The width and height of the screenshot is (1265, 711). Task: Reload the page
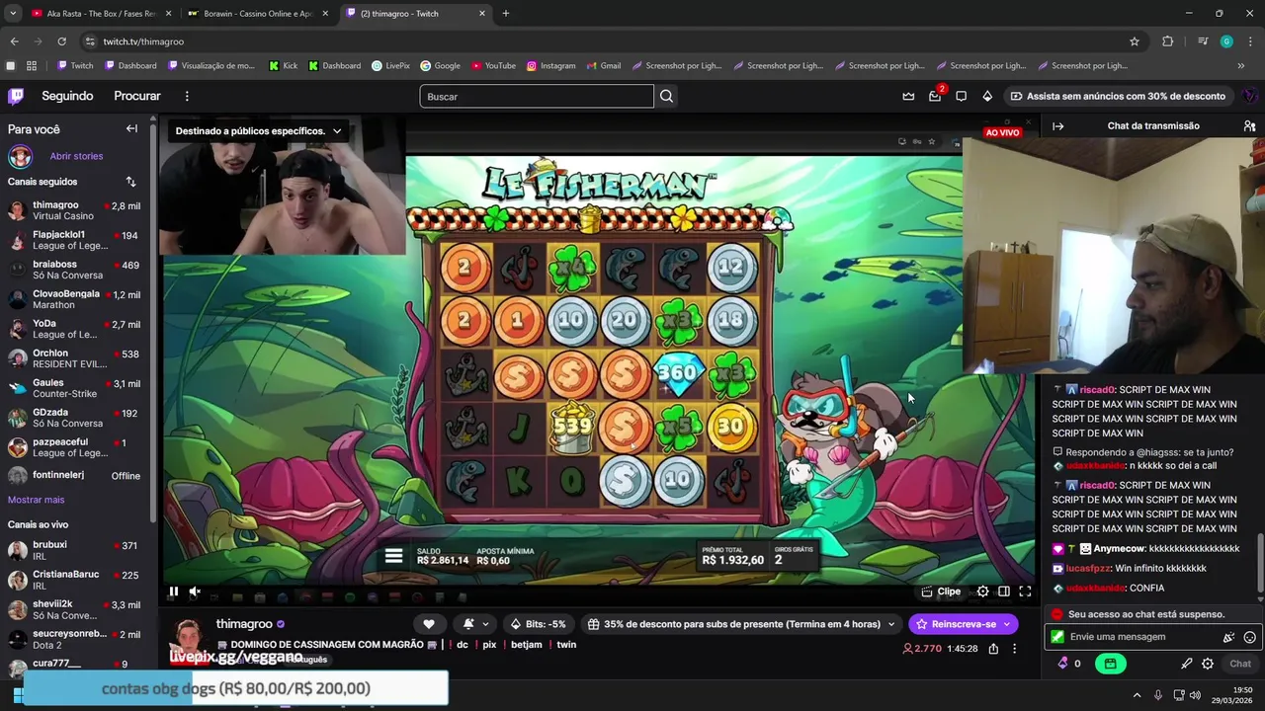(61, 41)
